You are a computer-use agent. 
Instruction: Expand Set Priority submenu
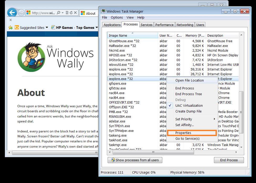tap(215, 119)
